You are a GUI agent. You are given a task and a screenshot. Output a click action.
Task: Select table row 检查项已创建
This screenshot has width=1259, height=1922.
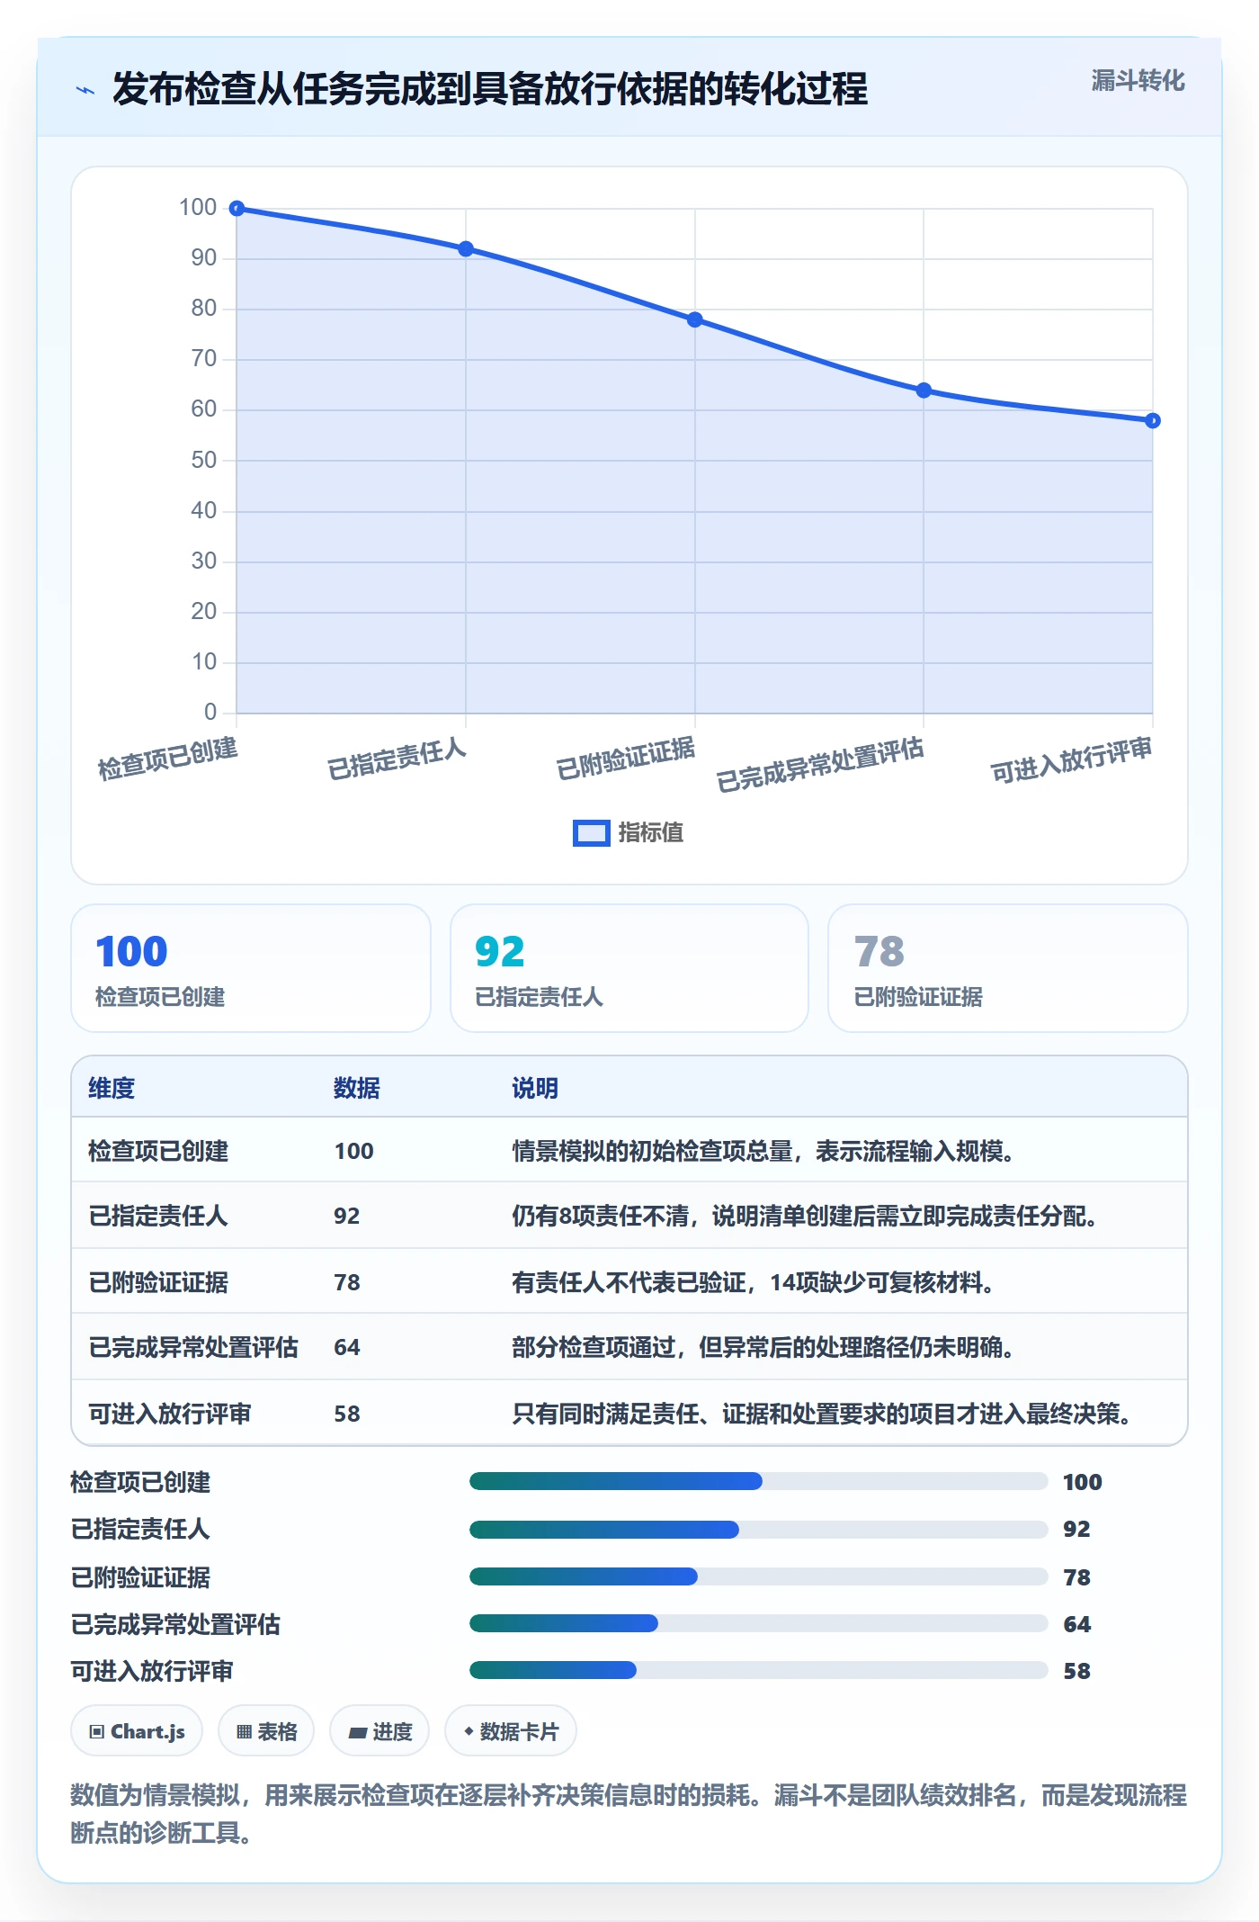[x=629, y=1150]
